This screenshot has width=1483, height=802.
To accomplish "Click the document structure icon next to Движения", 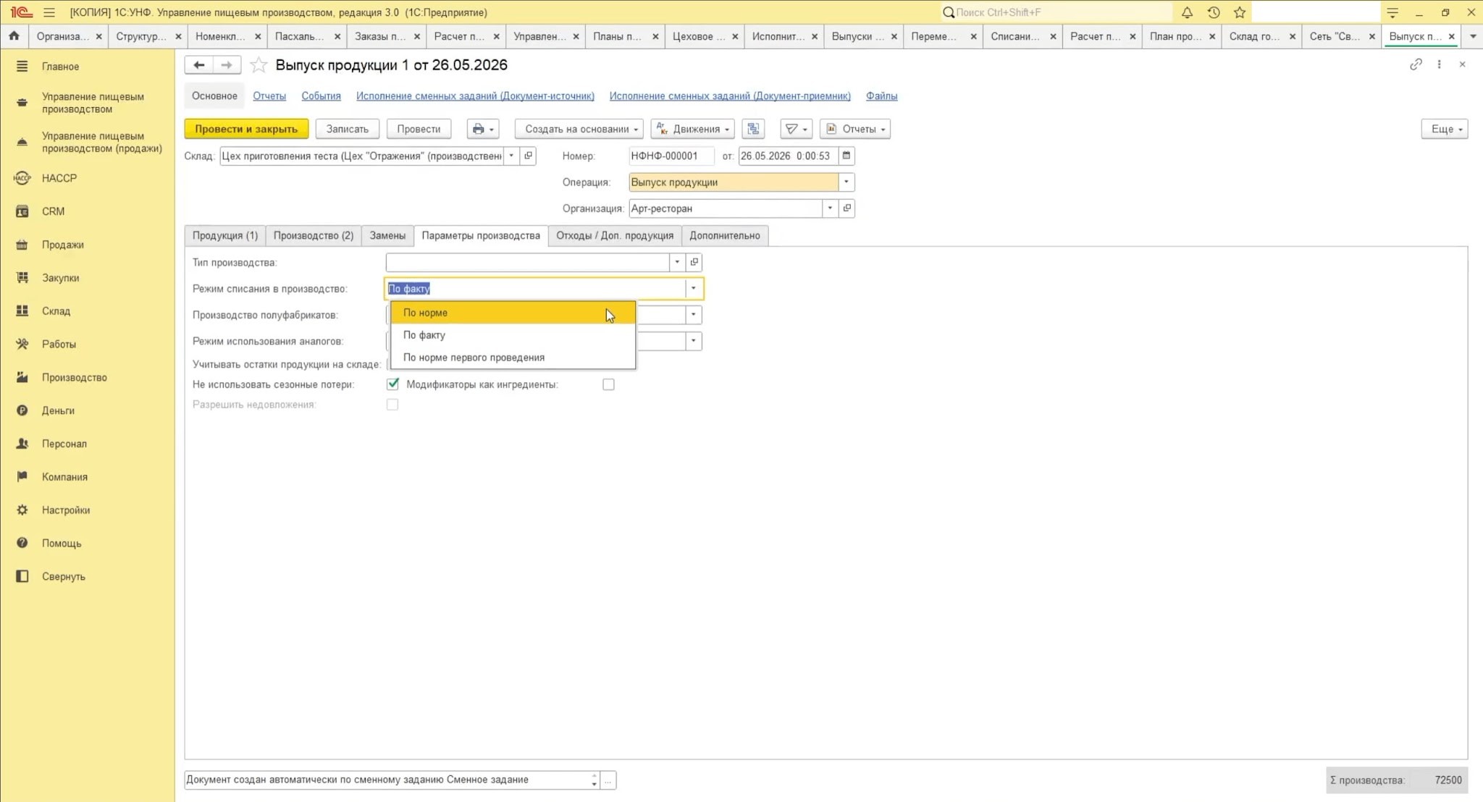I will (x=754, y=129).
